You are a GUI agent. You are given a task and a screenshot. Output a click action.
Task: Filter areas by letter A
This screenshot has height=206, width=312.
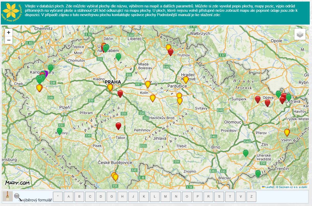coord(69,197)
